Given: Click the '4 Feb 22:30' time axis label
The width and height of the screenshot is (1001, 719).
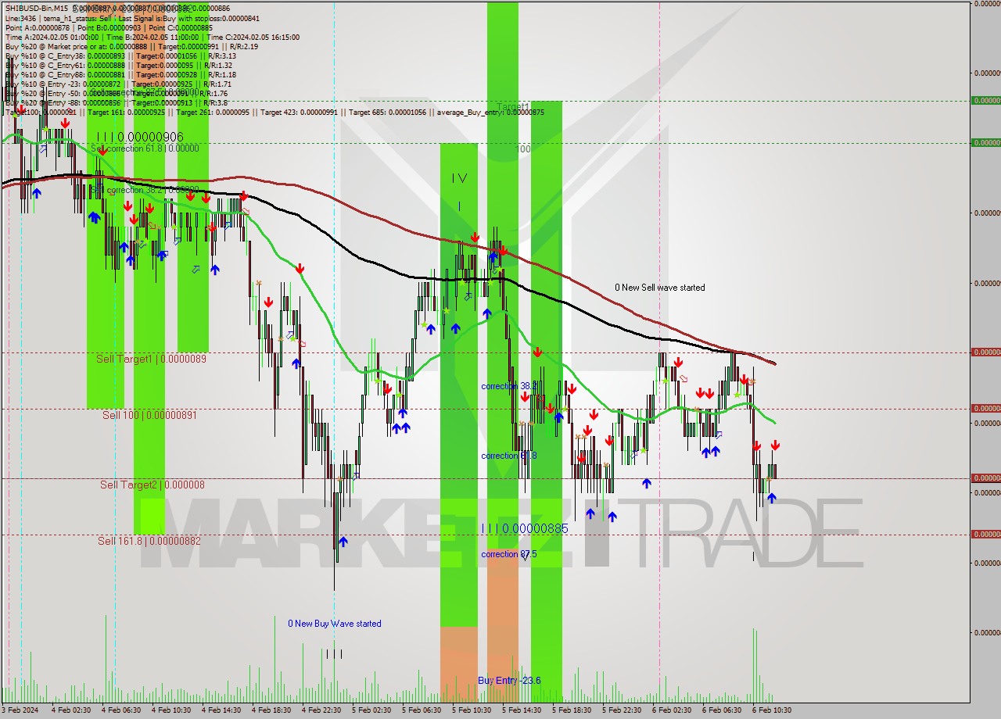Looking at the screenshot, I should (321, 710).
